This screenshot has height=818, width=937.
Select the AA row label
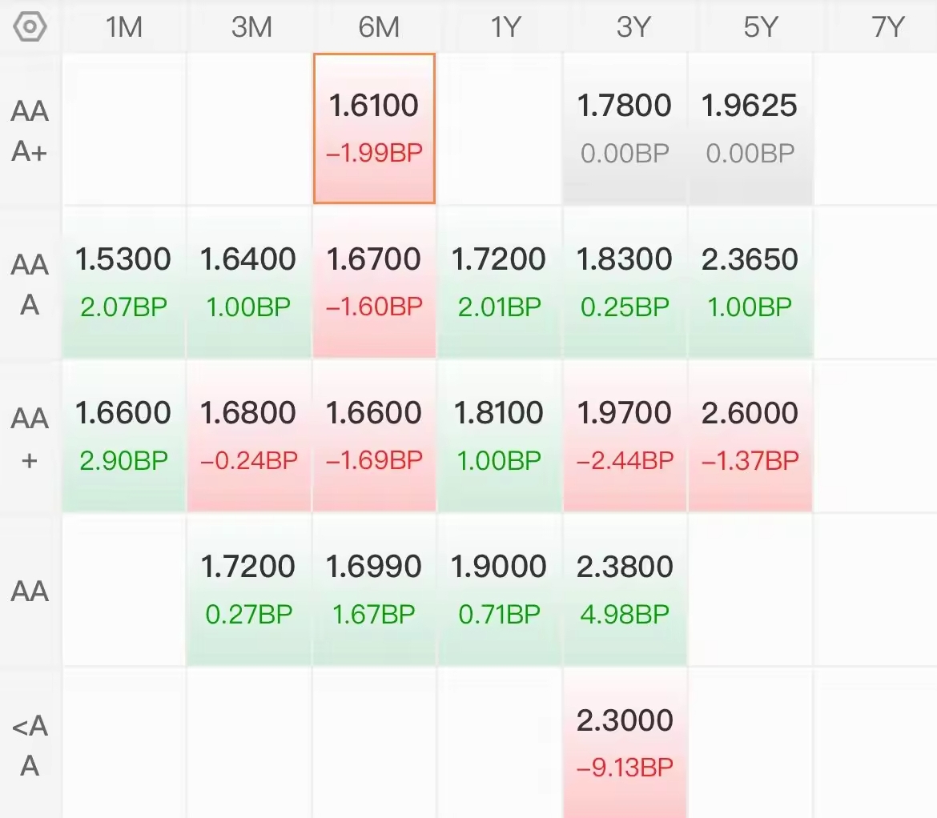point(30,591)
